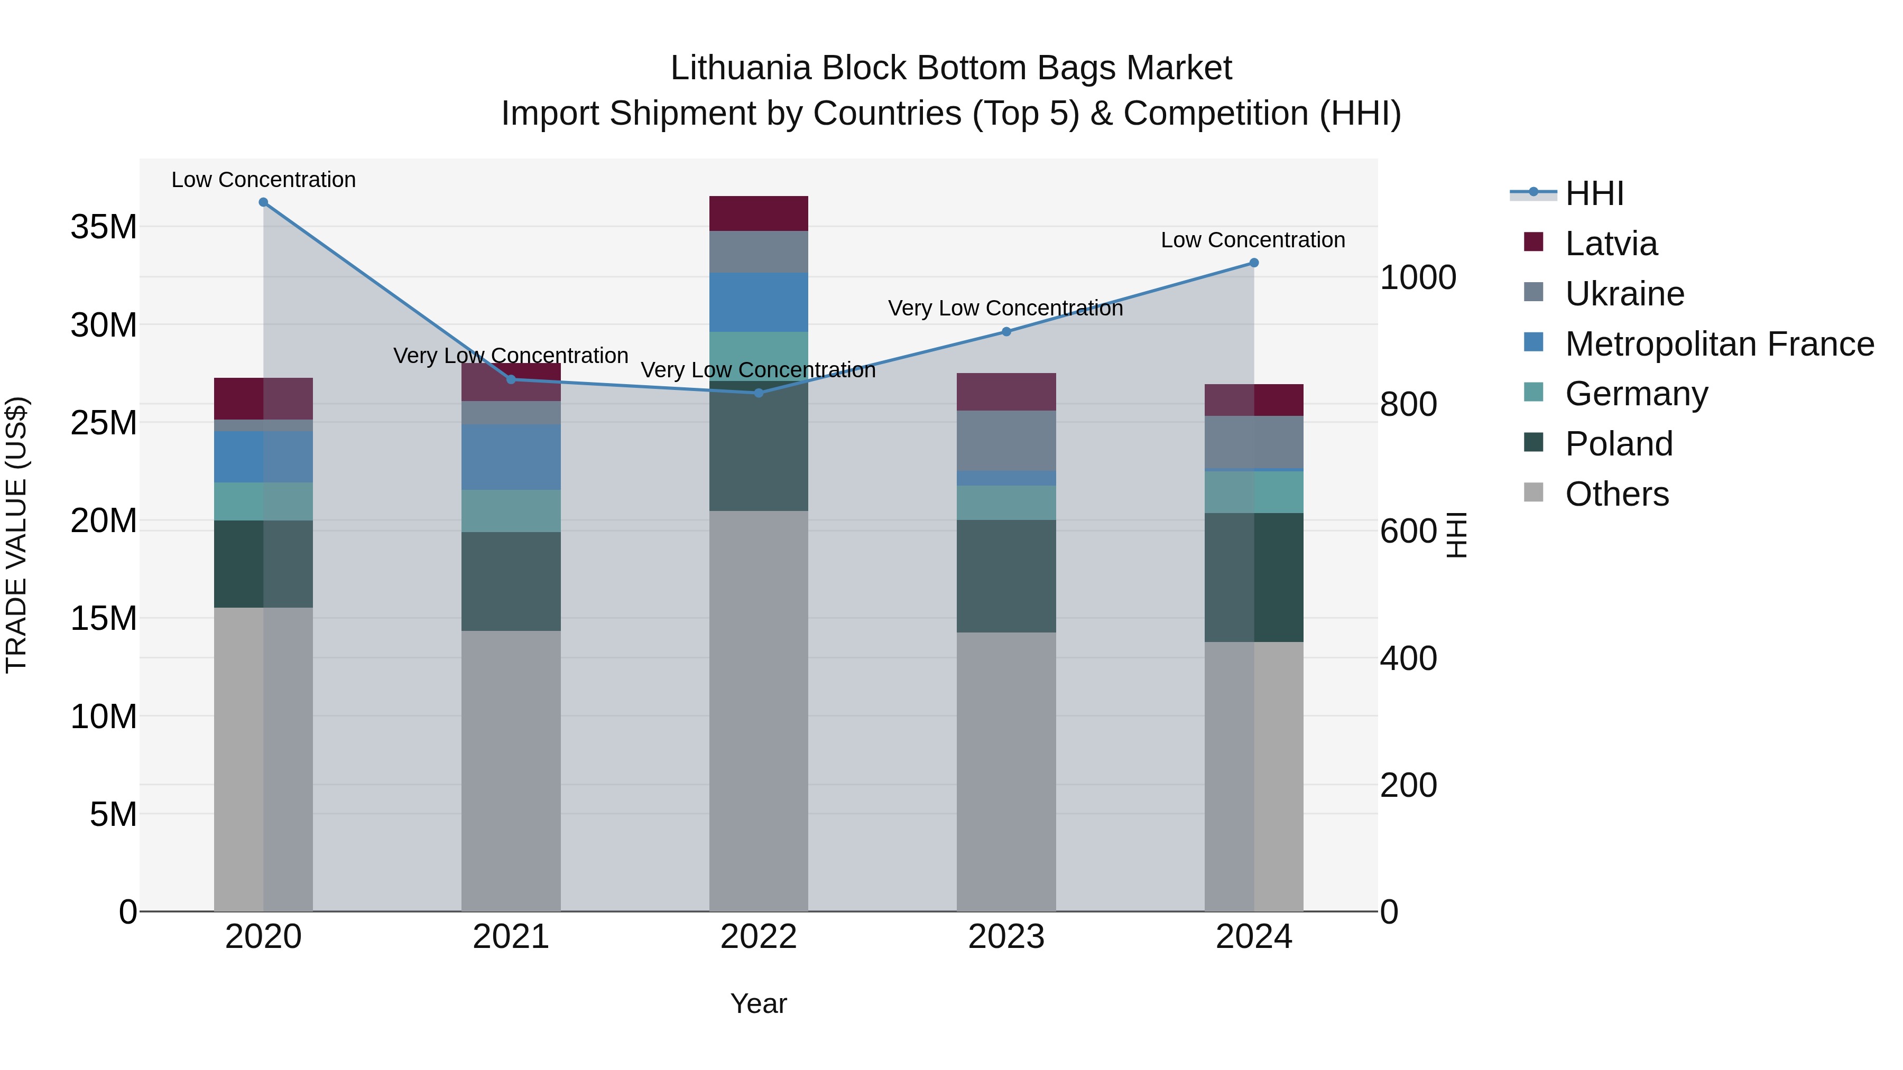Click the 2022 x-axis label
This screenshot has height=1070, width=1903.
tap(759, 937)
